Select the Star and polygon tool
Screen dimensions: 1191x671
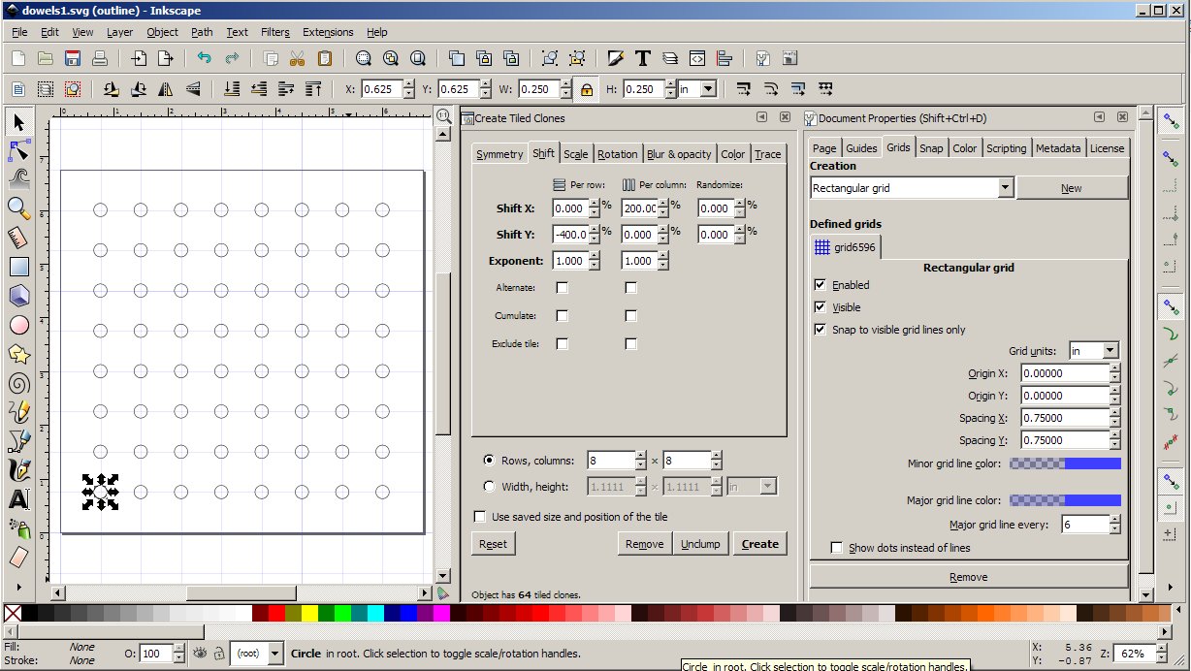click(x=18, y=355)
